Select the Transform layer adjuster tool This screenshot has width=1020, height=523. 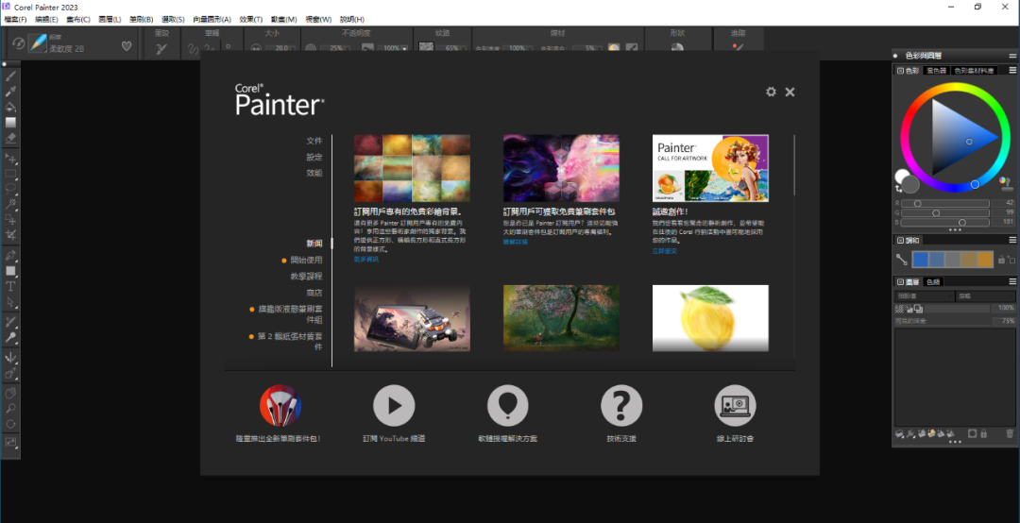pyautogui.click(x=10, y=158)
